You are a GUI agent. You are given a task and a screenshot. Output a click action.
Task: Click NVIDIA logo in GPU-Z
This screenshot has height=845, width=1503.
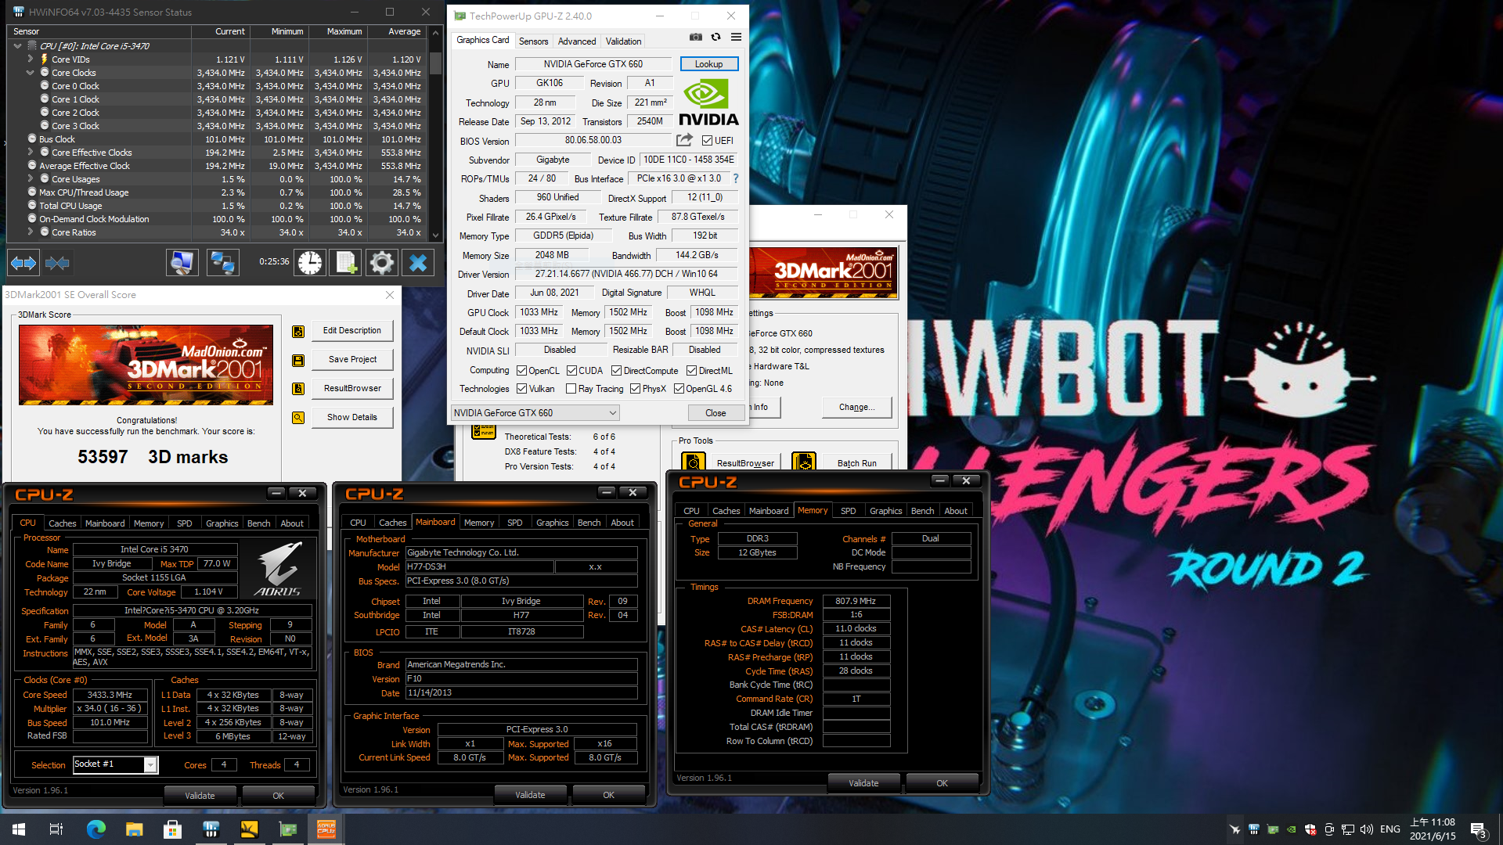708,102
